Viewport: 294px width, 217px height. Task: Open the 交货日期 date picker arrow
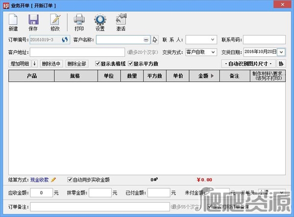[x=281, y=52]
